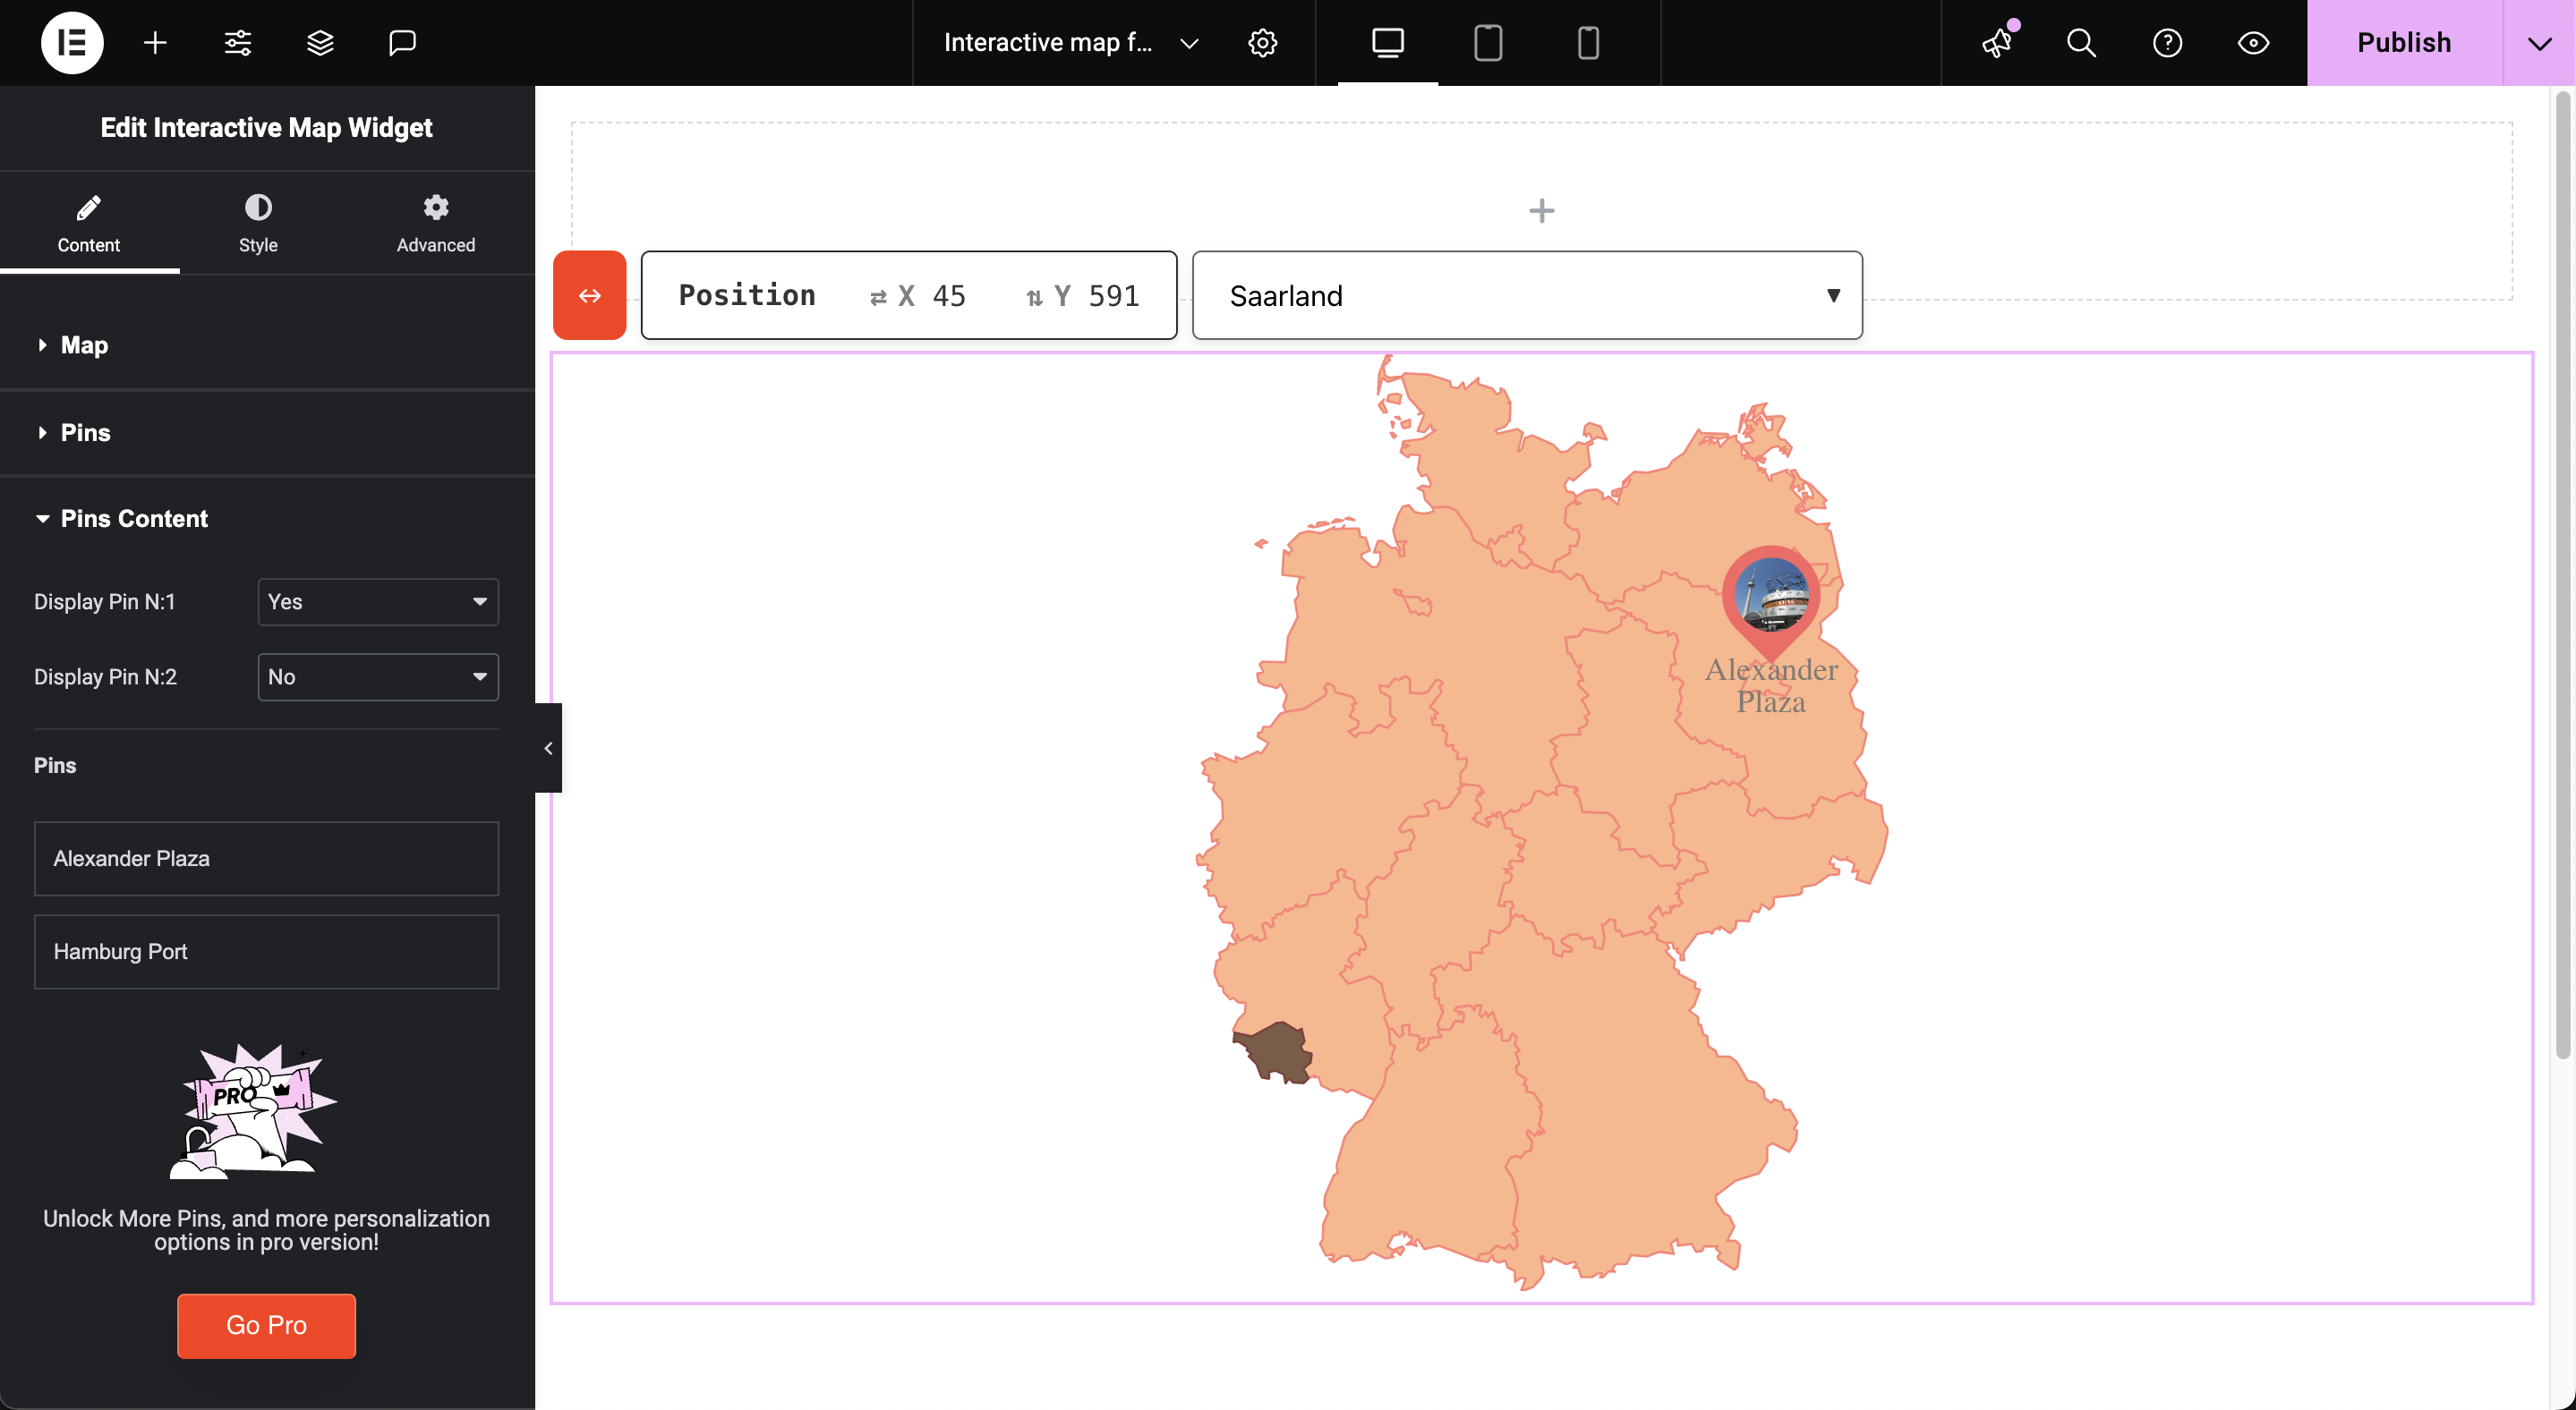
Task: Open the Saarland region dropdown
Action: coord(1526,296)
